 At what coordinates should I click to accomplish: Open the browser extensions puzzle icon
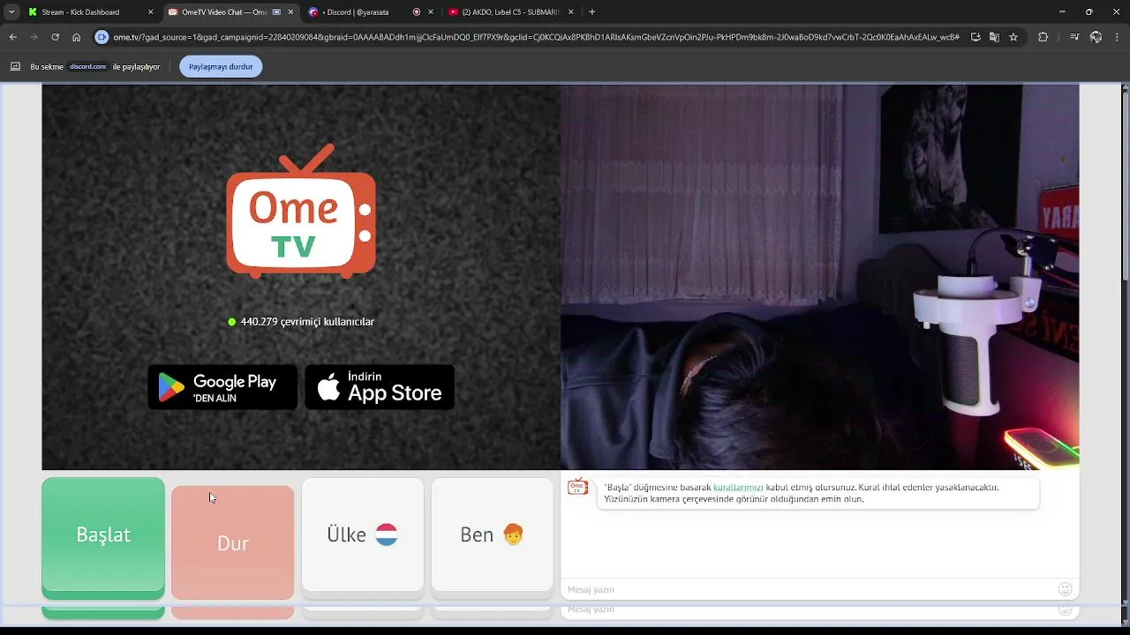point(1043,37)
